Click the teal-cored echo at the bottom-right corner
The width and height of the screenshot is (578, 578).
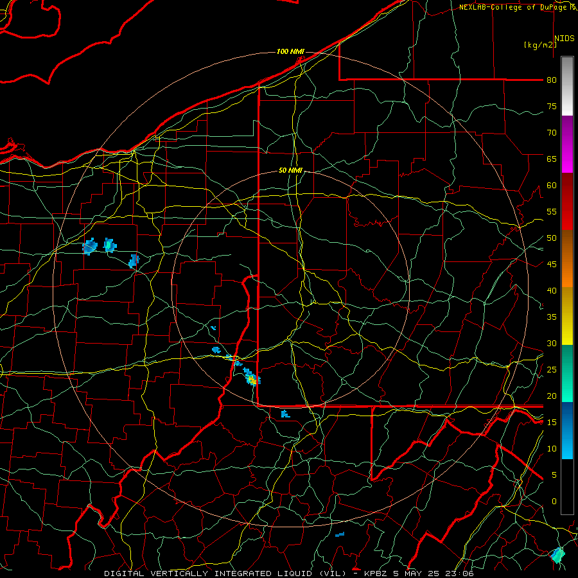pyautogui.click(x=557, y=555)
